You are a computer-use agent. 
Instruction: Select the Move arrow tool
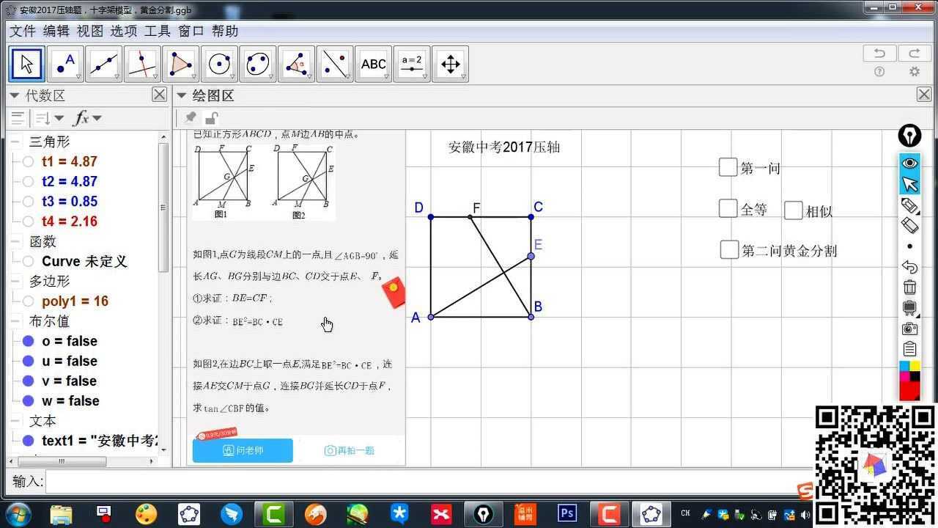pos(27,65)
